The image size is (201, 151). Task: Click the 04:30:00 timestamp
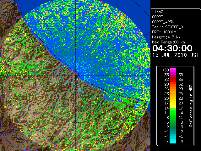coord(172,48)
